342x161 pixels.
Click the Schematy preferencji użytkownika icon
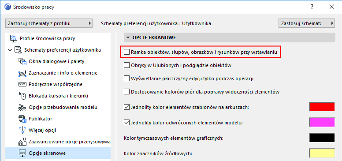tap(18, 50)
